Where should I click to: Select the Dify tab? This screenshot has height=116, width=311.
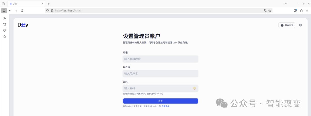(x=26, y=3)
